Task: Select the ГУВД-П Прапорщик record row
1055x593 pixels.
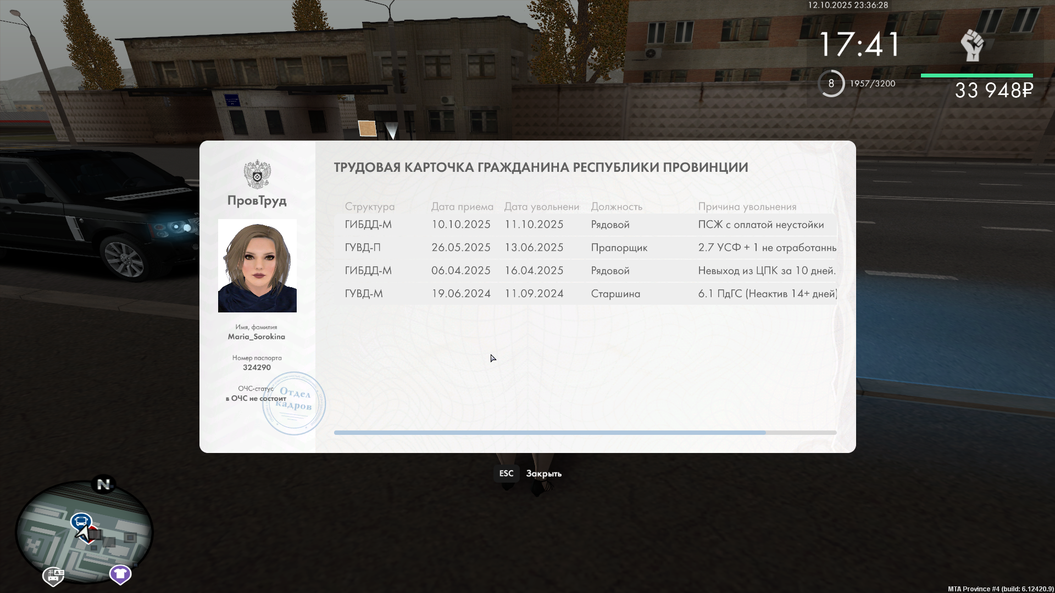Action: (x=585, y=248)
